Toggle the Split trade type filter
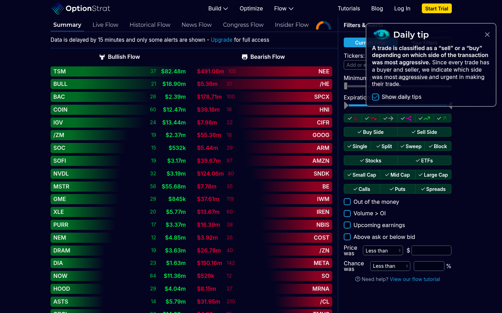This screenshot has width=502, height=313. click(384, 146)
